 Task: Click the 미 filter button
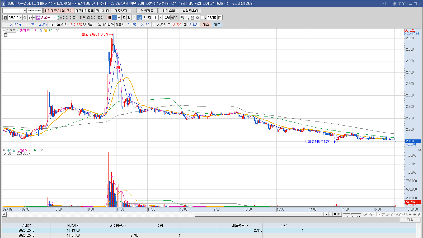point(107,11)
